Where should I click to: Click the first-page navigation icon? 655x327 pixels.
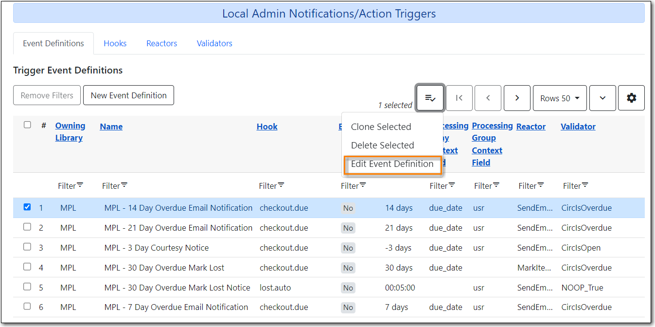459,98
